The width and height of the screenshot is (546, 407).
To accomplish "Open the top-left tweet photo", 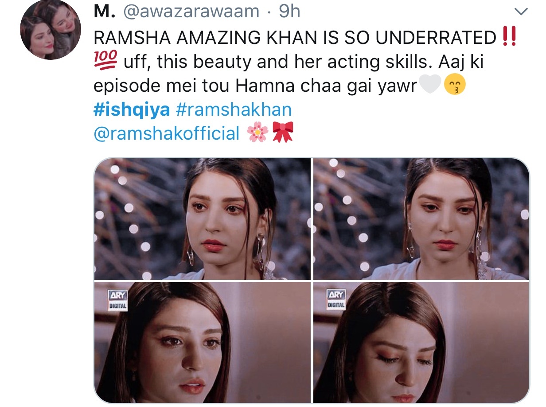I will tap(203, 219).
